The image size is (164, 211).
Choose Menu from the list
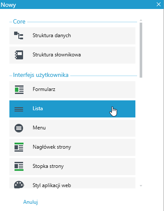(72, 128)
